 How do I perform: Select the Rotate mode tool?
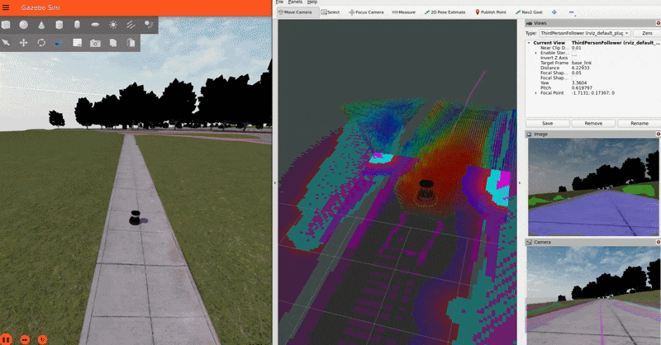pos(40,42)
